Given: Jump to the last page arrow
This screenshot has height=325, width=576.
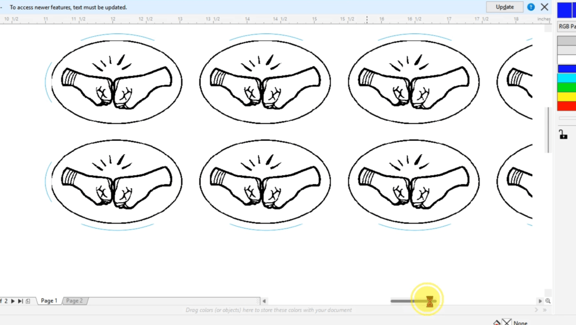Looking at the screenshot, I should (20, 301).
